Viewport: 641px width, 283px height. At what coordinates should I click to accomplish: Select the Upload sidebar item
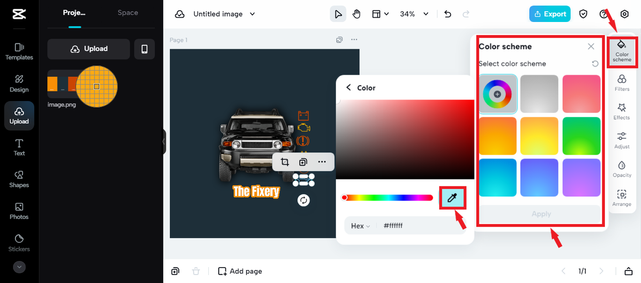[19, 115]
